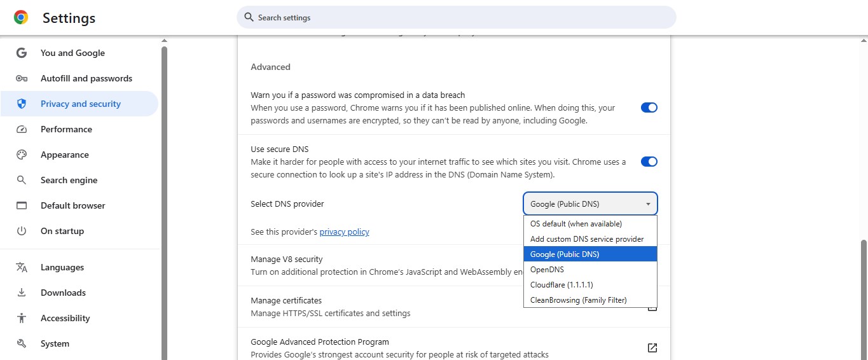Open Accessibility settings
The width and height of the screenshot is (868, 360).
(x=79, y=318)
